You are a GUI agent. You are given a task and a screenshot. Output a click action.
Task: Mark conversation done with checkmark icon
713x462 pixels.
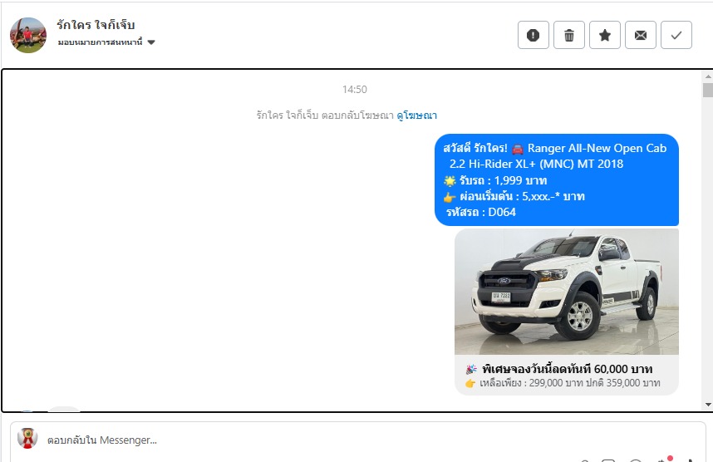(x=676, y=35)
